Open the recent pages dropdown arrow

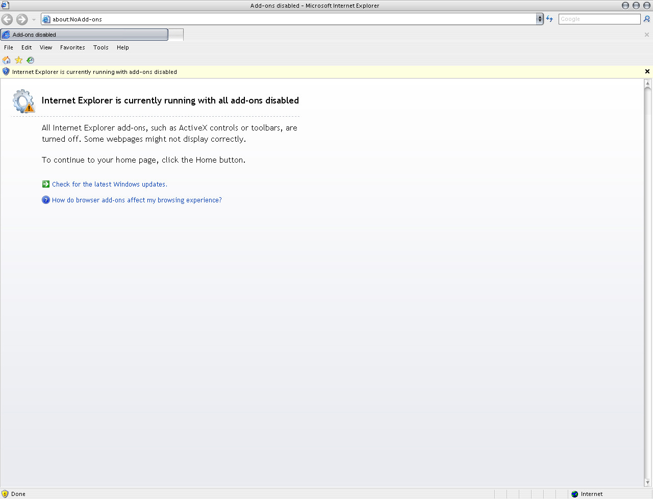tap(34, 20)
